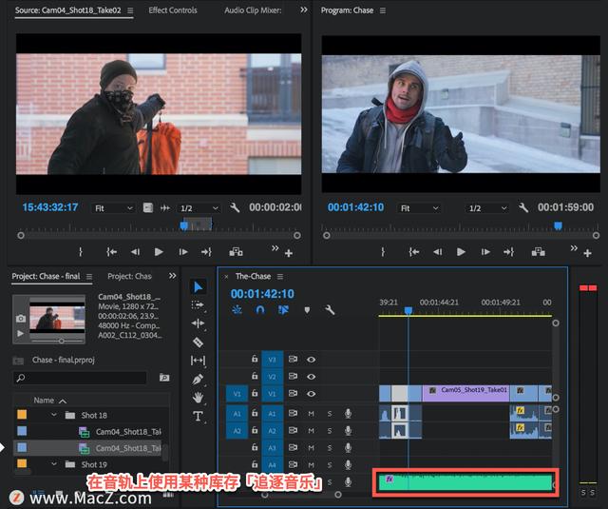
Task: Select the Pen tool
Action: (198, 379)
